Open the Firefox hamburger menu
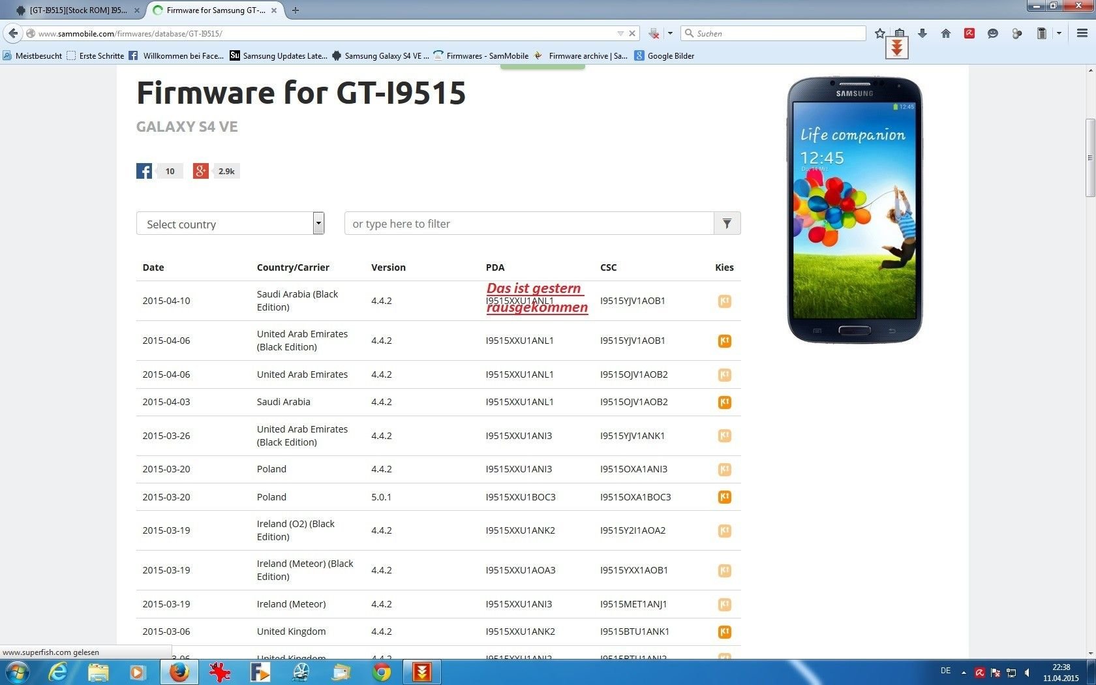This screenshot has width=1096, height=685. pos(1082,33)
